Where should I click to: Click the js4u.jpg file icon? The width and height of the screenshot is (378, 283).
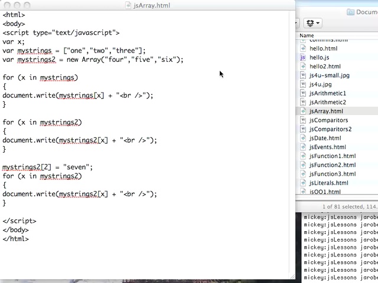(303, 84)
